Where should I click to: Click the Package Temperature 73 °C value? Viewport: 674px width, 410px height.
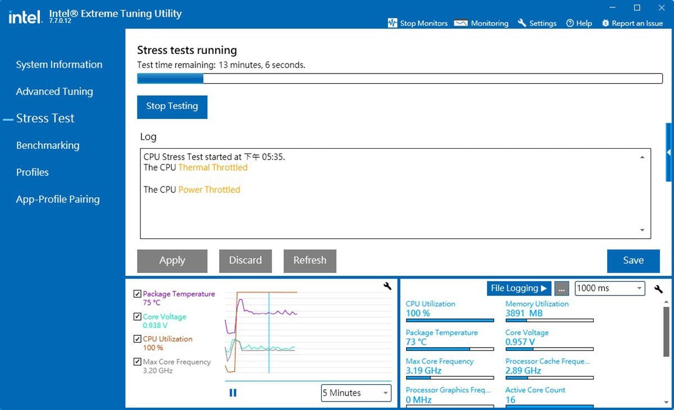(x=416, y=342)
